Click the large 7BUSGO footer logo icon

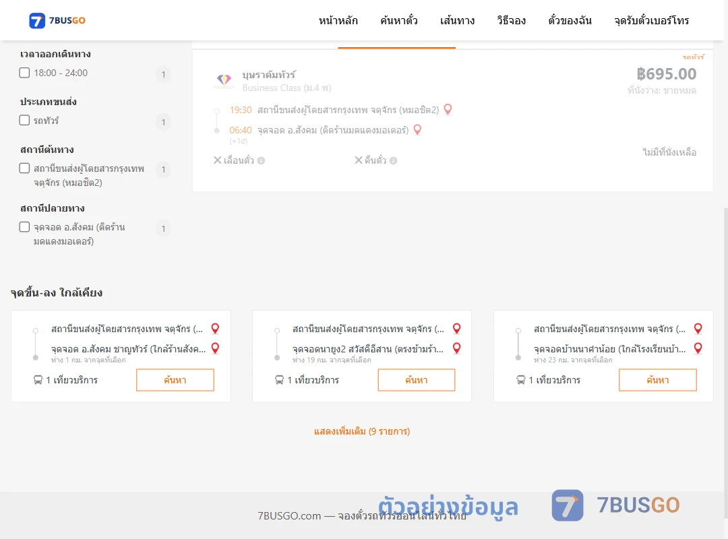pyautogui.click(x=568, y=505)
